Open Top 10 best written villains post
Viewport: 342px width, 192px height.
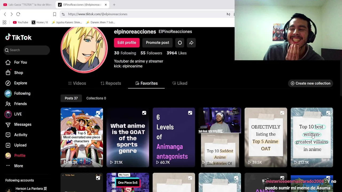(312, 137)
